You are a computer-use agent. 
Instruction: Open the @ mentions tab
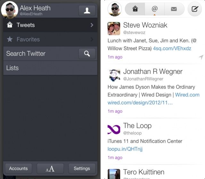[x=154, y=9]
